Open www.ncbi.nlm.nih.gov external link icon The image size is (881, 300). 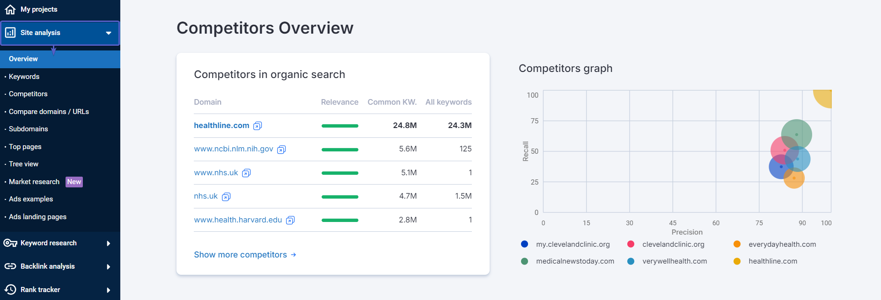pyautogui.click(x=281, y=150)
